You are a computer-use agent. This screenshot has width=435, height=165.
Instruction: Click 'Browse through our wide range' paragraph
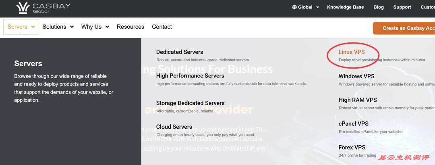pos(64,88)
